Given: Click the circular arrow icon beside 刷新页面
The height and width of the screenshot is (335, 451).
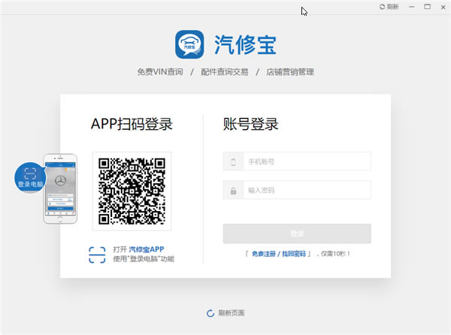Looking at the screenshot, I should click(210, 312).
